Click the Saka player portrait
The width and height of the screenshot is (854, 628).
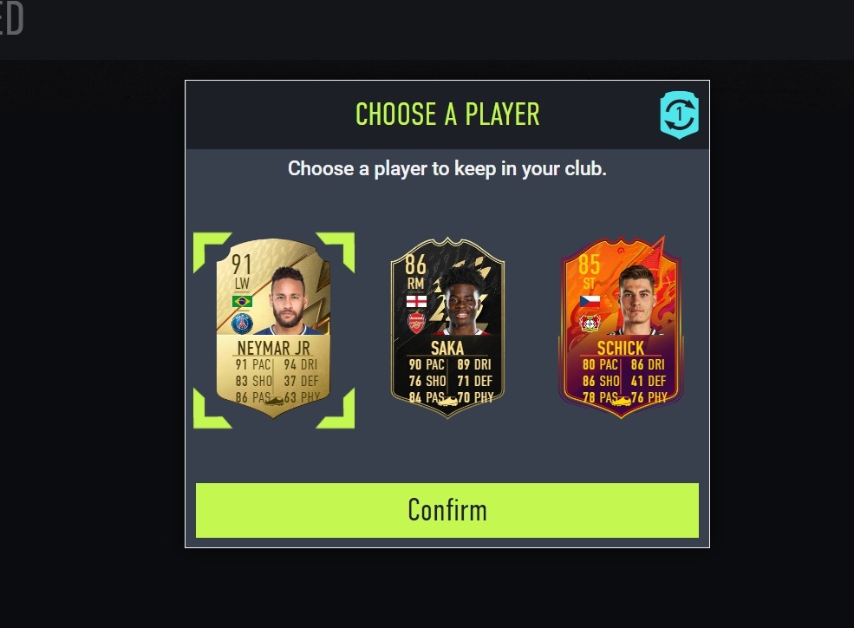point(463,300)
